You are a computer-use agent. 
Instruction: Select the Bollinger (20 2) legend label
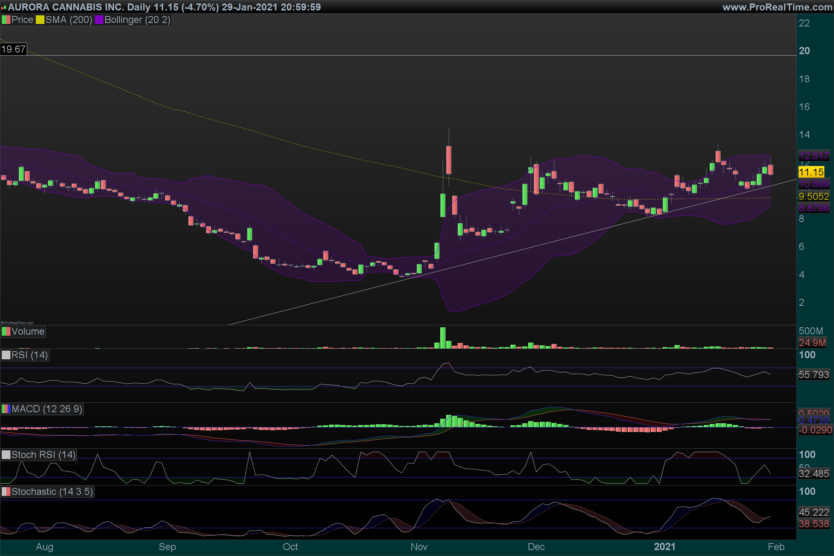click(x=137, y=20)
